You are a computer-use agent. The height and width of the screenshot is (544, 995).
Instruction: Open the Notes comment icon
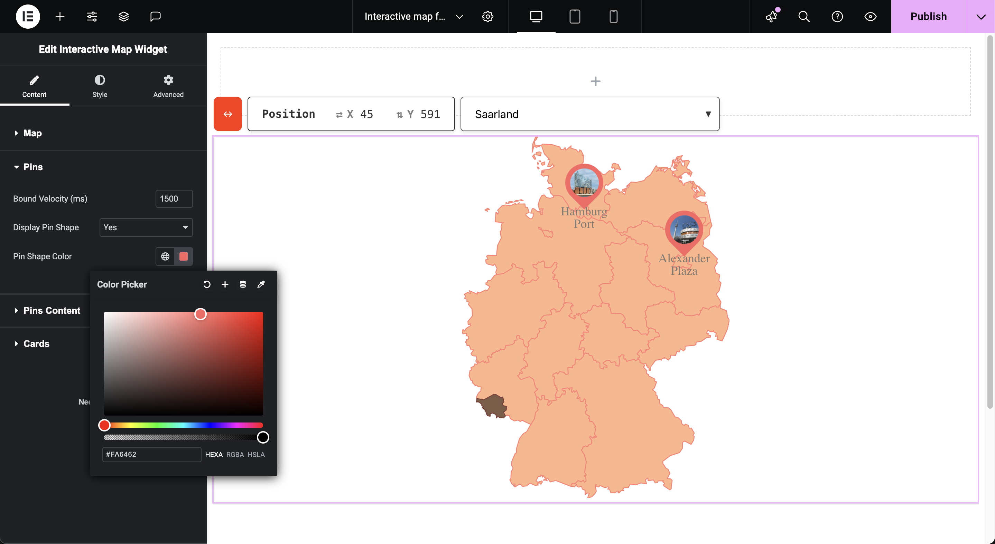tap(155, 17)
